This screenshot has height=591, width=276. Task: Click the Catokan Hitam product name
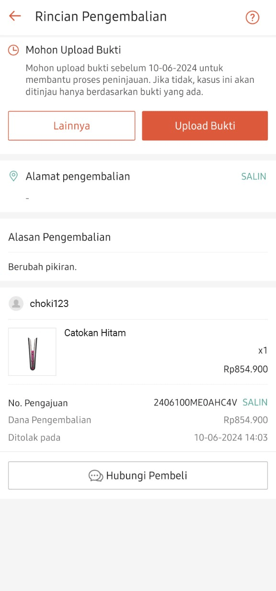[x=95, y=333]
